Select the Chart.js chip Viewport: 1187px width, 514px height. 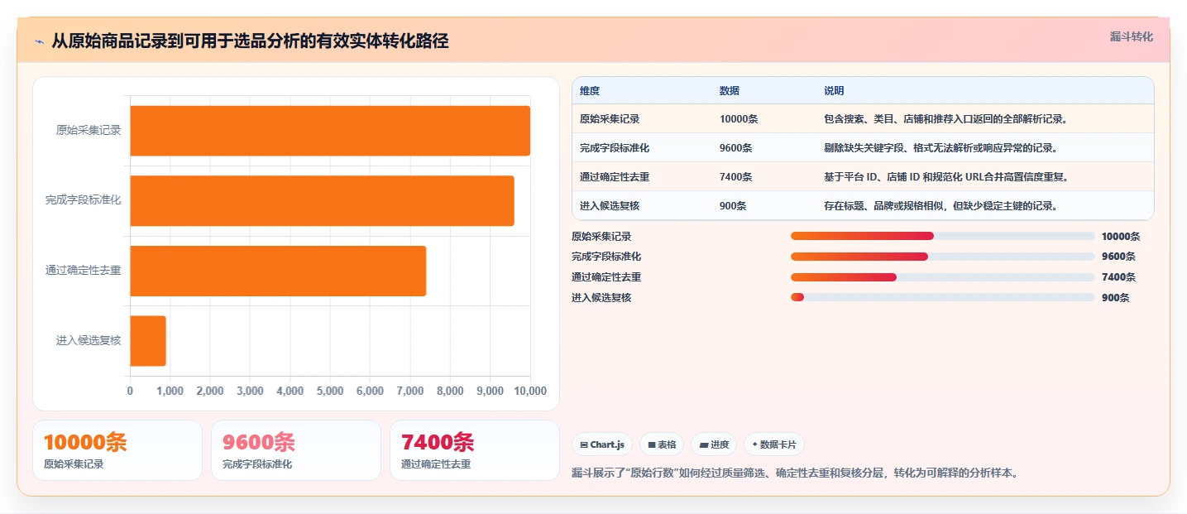pyautogui.click(x=602, y=444)
